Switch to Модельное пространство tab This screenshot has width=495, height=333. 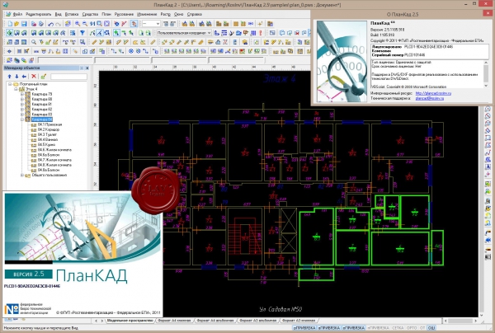click(130, 321)
